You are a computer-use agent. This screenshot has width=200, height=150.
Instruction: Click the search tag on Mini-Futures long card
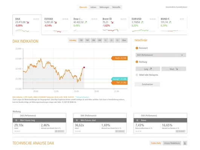(x=60, y=131)
